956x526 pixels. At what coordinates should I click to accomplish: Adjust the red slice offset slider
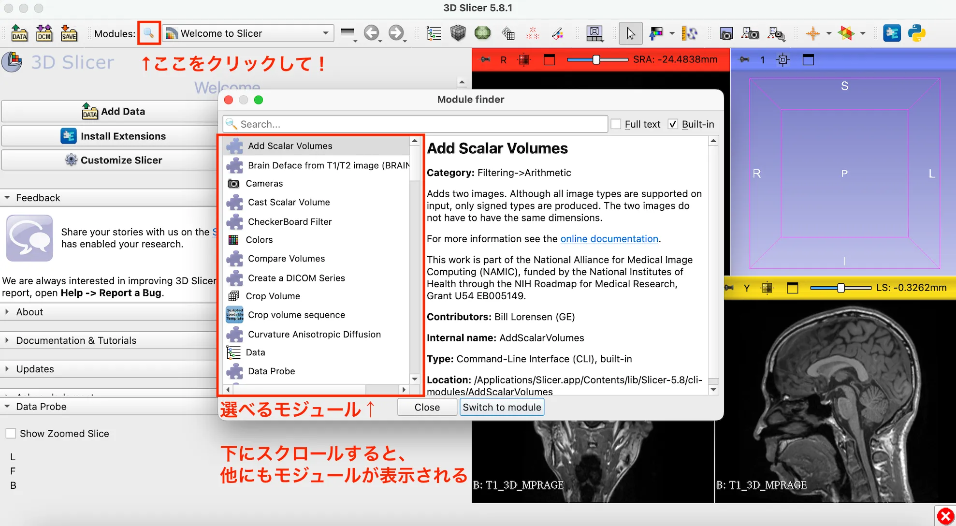point(597,59)
